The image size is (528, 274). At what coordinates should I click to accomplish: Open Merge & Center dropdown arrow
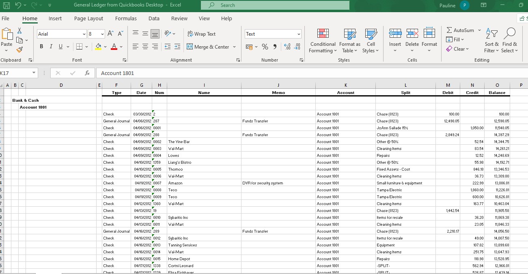[x=234, y=47]
